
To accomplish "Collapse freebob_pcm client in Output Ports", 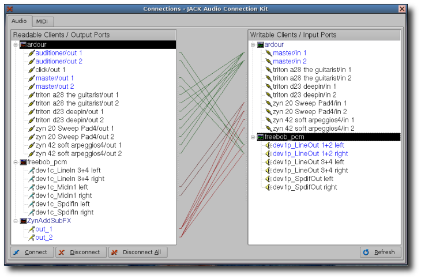I will (16, 163).
